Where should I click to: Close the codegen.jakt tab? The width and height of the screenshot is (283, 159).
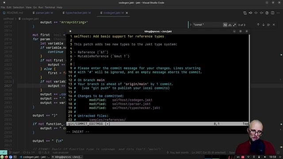tap(127, 13)
